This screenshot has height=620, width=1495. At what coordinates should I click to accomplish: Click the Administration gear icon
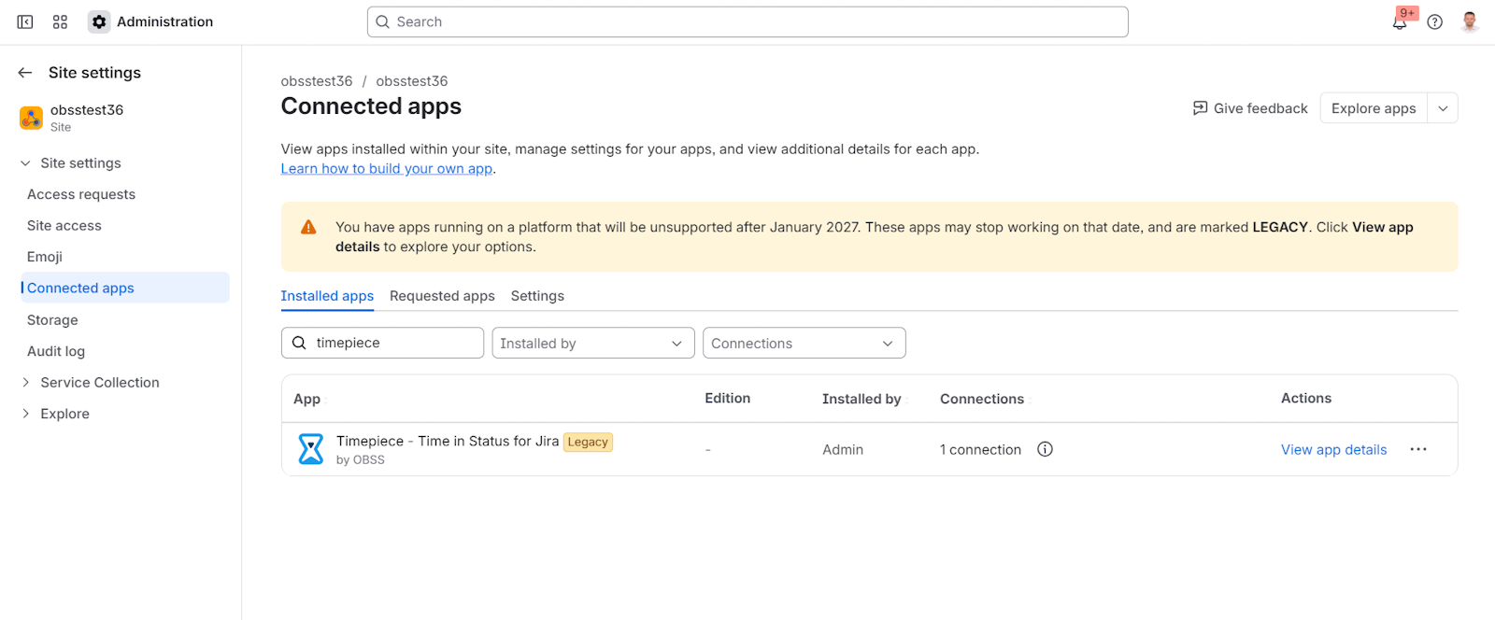pyautogui.click(x=99, y=21)
